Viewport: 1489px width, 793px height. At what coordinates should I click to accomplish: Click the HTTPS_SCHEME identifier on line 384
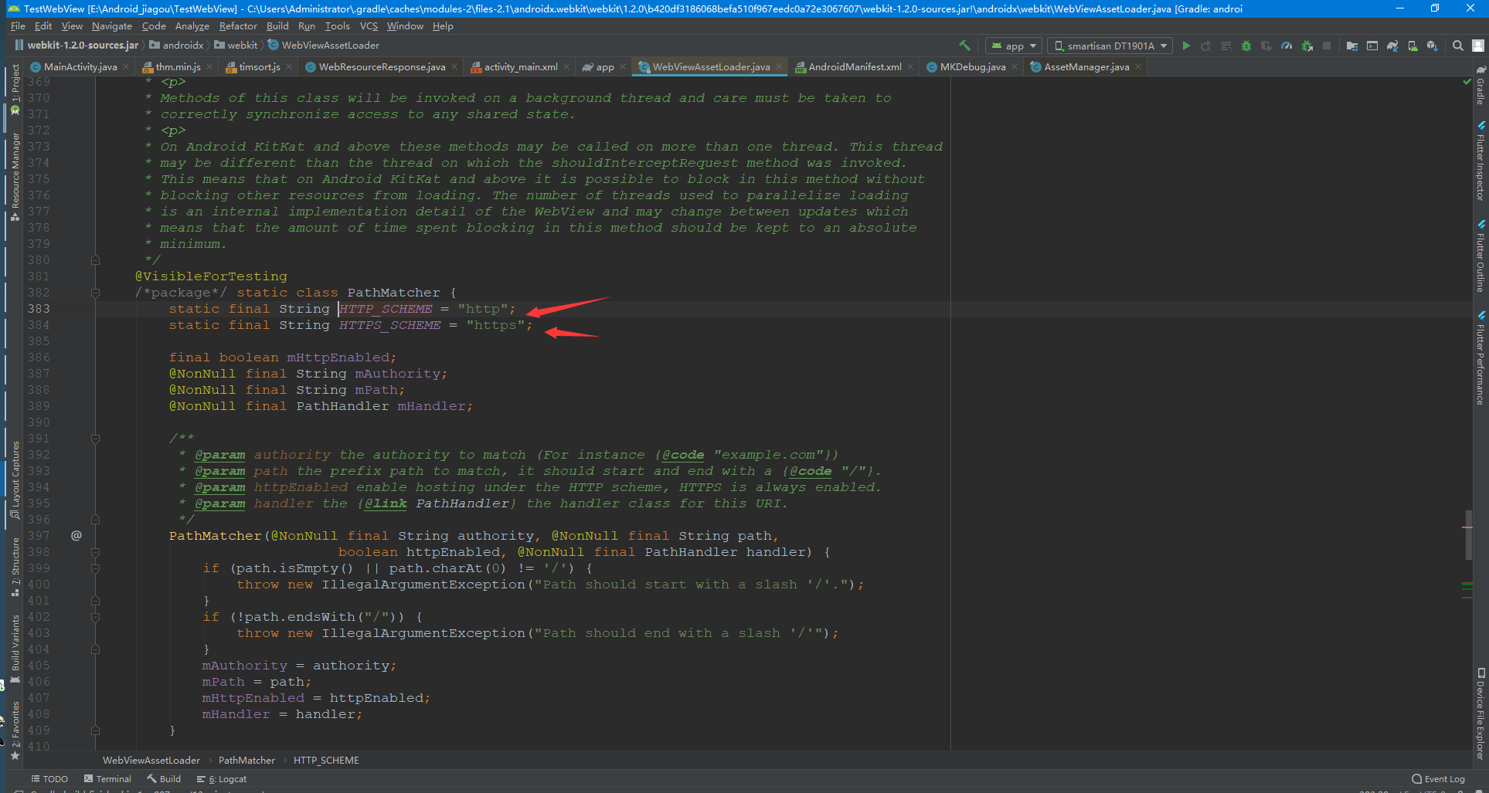[390, 325]
